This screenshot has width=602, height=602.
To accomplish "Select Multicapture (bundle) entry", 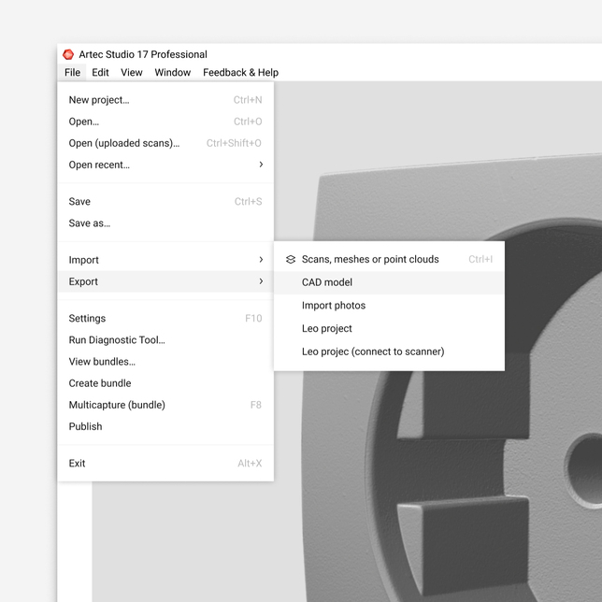I will 165,405.
